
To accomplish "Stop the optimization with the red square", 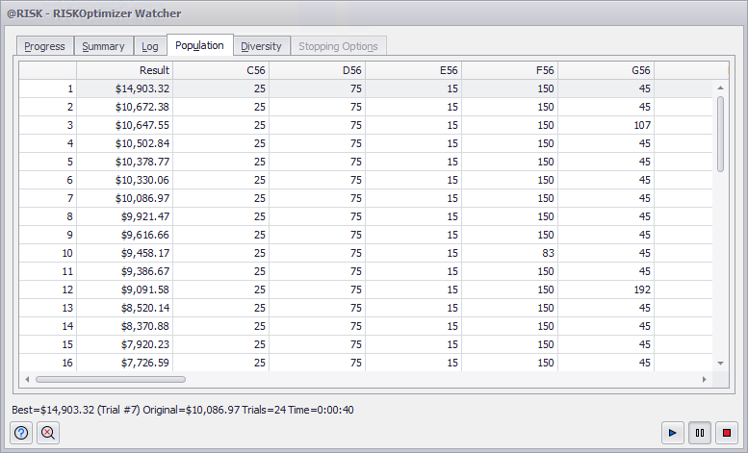I will [726, 433].
